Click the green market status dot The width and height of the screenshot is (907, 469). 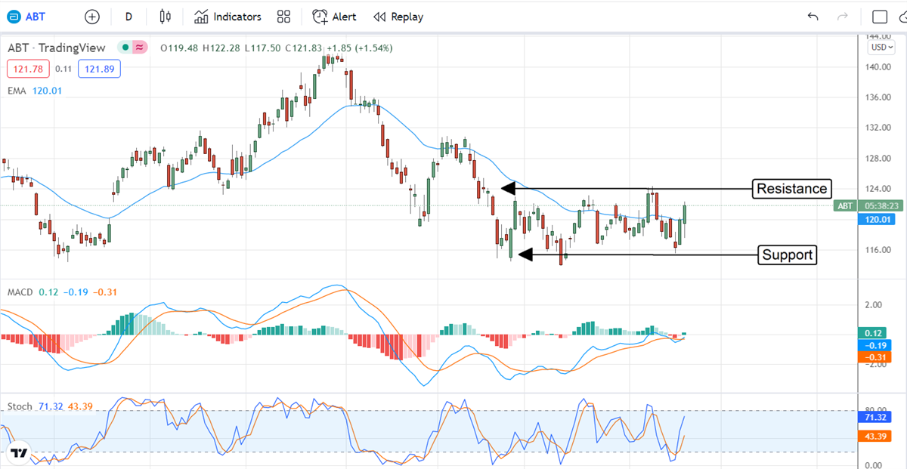coord(125,48)
